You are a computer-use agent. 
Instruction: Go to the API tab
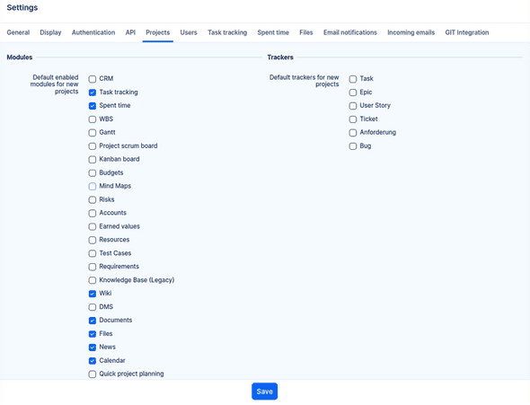click(x=130, y=32)
